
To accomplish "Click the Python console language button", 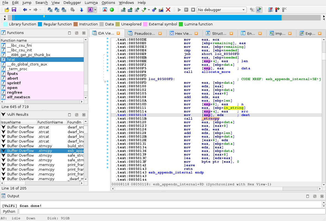I will (x=9, y=211).
